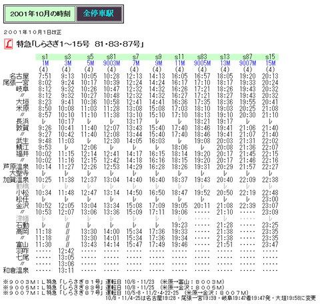
Task: Select the 大垣 station row label
Action: [23, 102]
